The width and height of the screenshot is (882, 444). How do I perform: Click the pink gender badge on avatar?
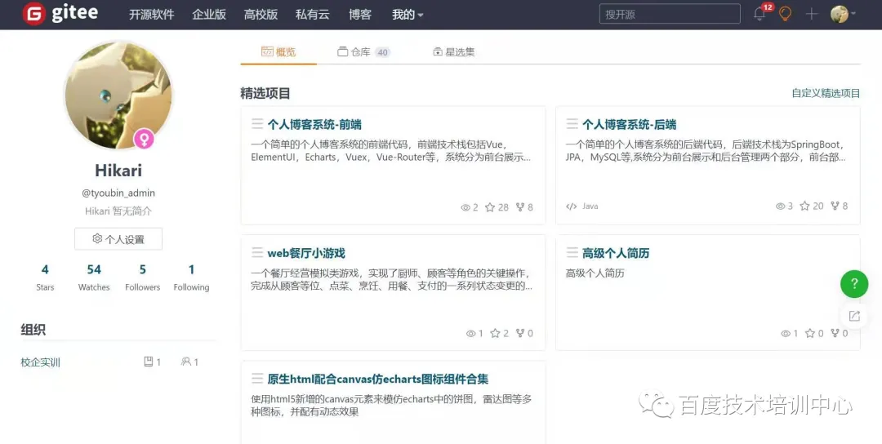tap(144, 139)
